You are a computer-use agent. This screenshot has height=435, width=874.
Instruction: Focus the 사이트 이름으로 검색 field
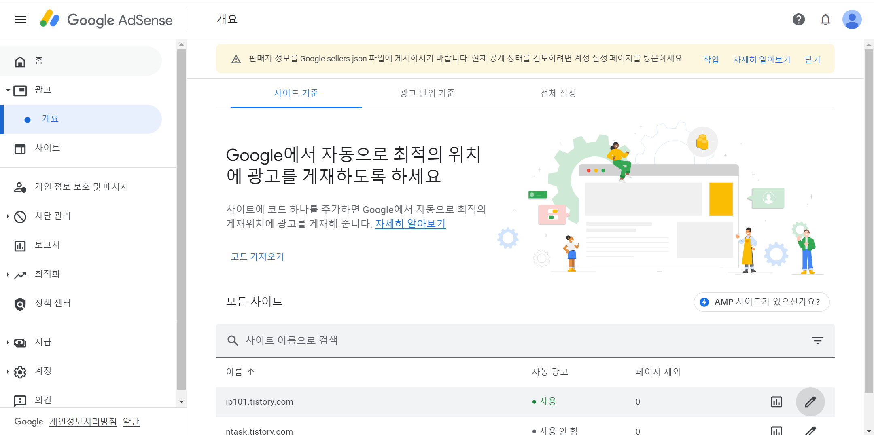click(525, 340)
